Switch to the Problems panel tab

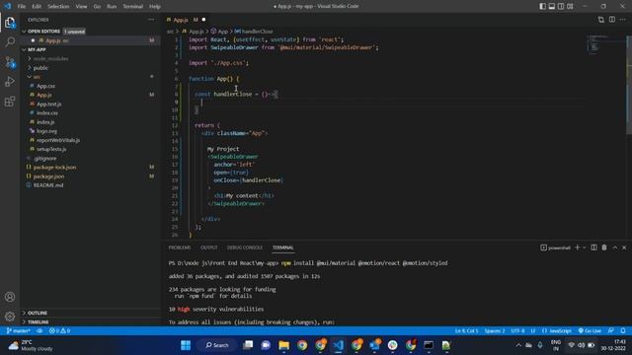180,248
